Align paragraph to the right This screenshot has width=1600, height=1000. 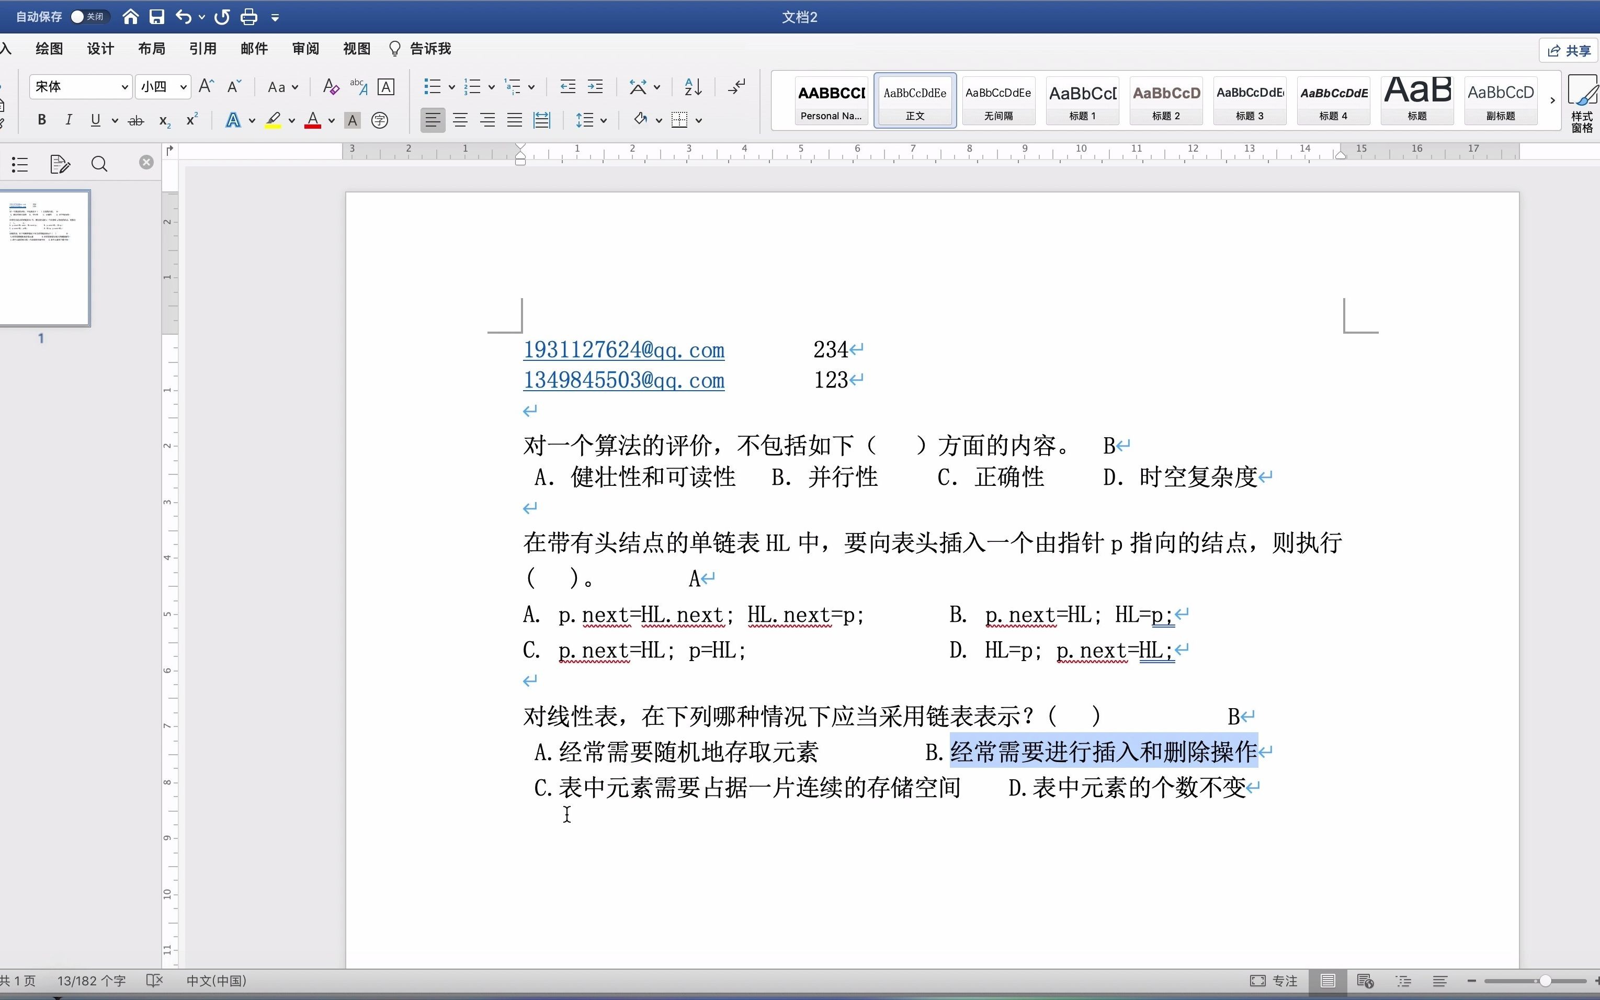click(x=487, y=120)
